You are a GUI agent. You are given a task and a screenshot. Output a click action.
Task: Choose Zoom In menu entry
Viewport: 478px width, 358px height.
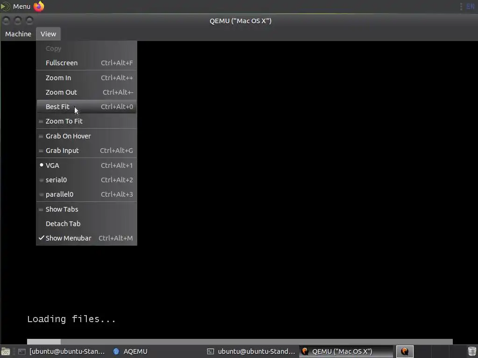pyautogui.click(x=86, y=78)
